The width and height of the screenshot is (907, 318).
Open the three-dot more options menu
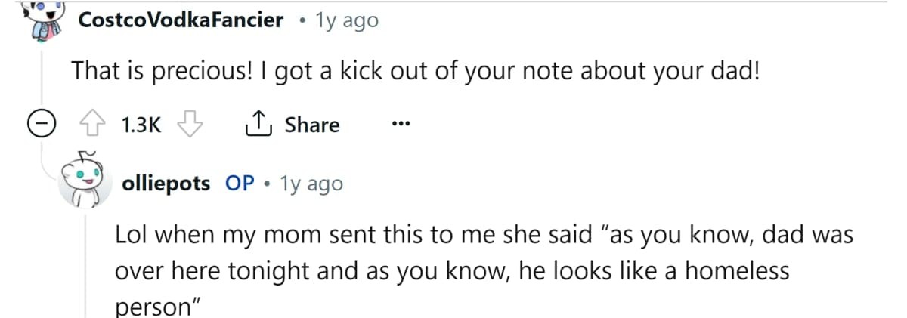pos(400,124)
